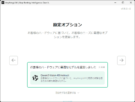The height and width of the screenshot is (102, 135).
Task: Select the green-outlined recommended model card
Action: [67, 75]
